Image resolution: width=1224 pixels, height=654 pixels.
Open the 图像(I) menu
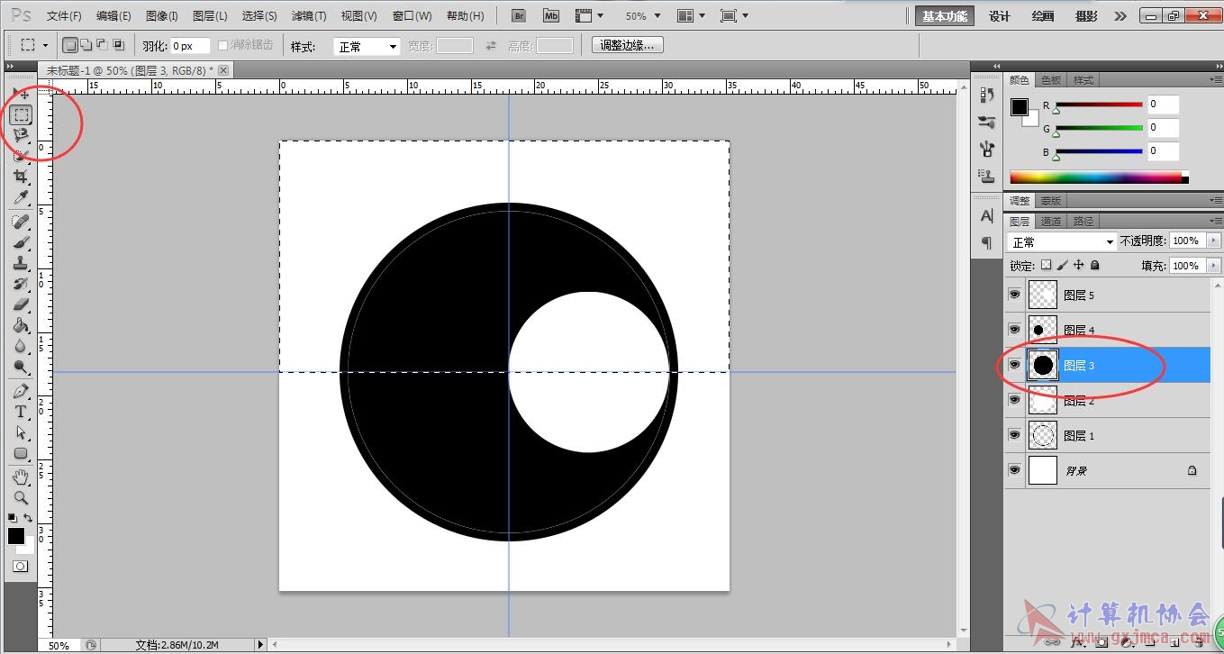pyautogui.click(x=162, y=16)
